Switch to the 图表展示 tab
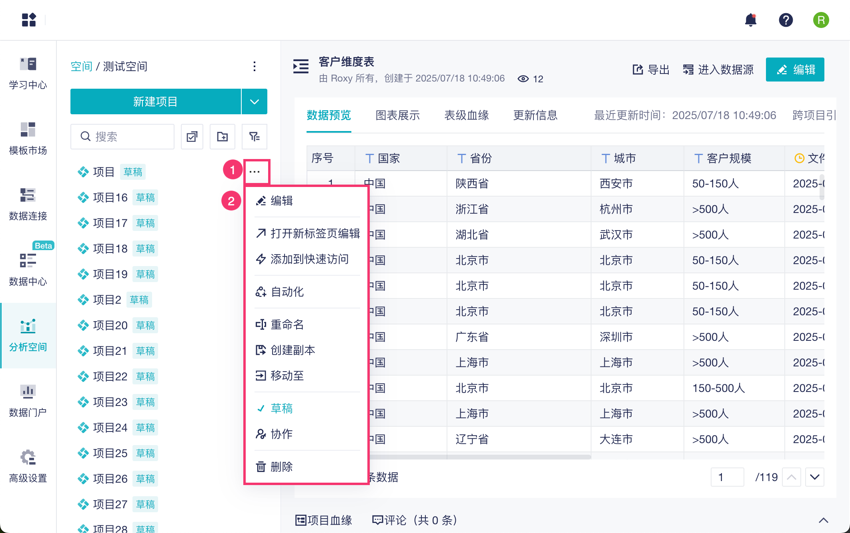 pyautogui.click(x=397, y=115)
